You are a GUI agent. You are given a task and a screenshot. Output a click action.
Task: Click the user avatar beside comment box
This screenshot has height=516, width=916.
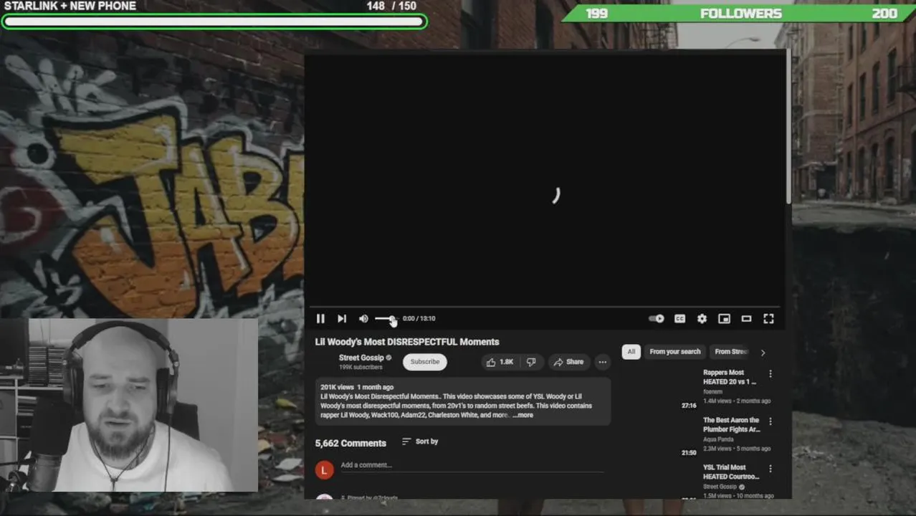click(325, 470)
